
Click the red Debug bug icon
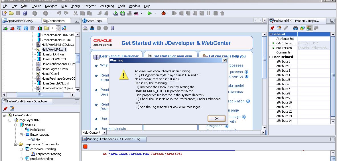point(163,13)
